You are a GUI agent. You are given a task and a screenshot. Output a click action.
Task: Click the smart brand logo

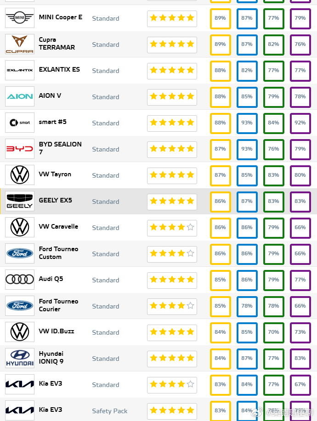click(x=20, y=123)
